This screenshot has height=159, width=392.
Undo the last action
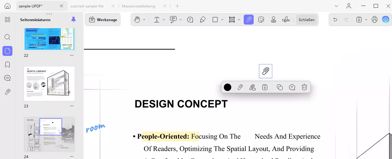click(x=335, y=20)
